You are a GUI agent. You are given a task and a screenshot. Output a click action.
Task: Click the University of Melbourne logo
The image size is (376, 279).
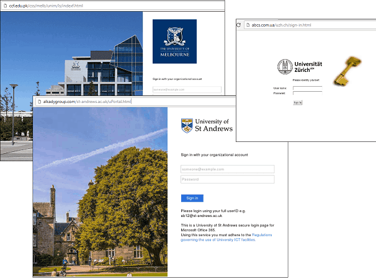[x=174, y=41]
